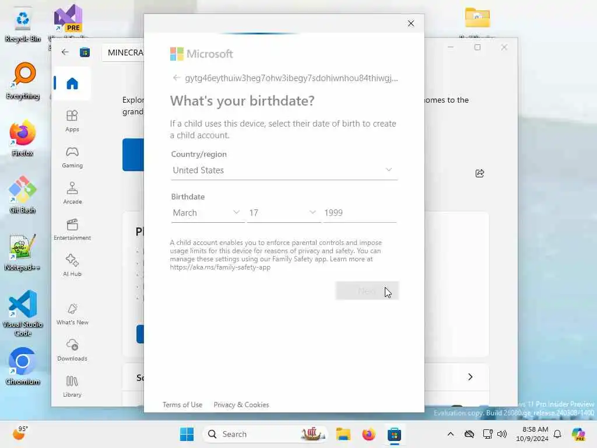Open the Privacy & Cookies link
Screen dimensions: 597x448
click(x=241, y=405)
